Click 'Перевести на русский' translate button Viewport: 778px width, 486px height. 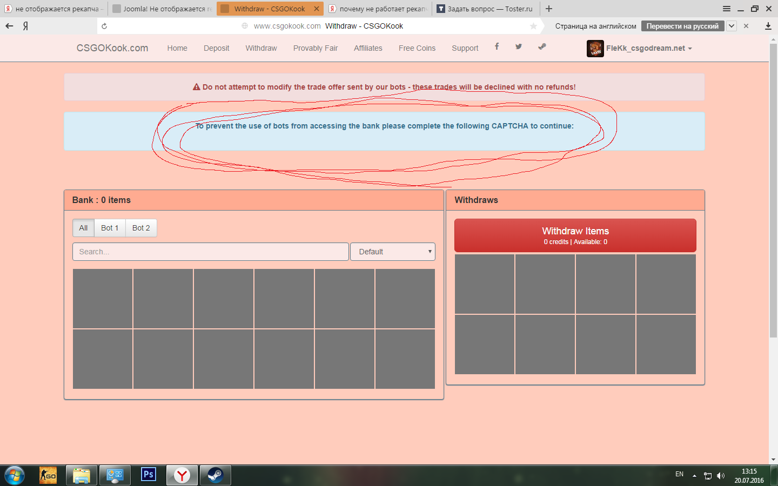pyautogui.click(x=682, y=26)
